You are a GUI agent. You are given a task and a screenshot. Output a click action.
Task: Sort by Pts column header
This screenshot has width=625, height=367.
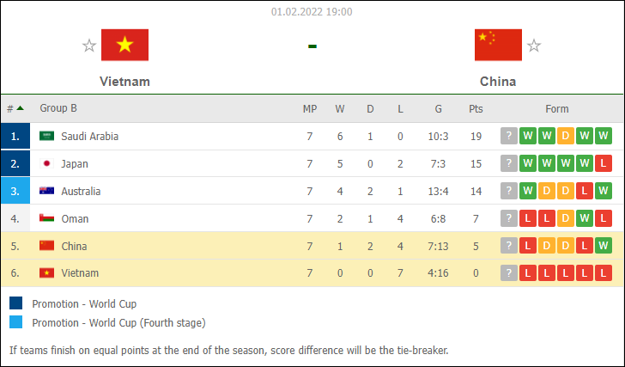point(476,109)
